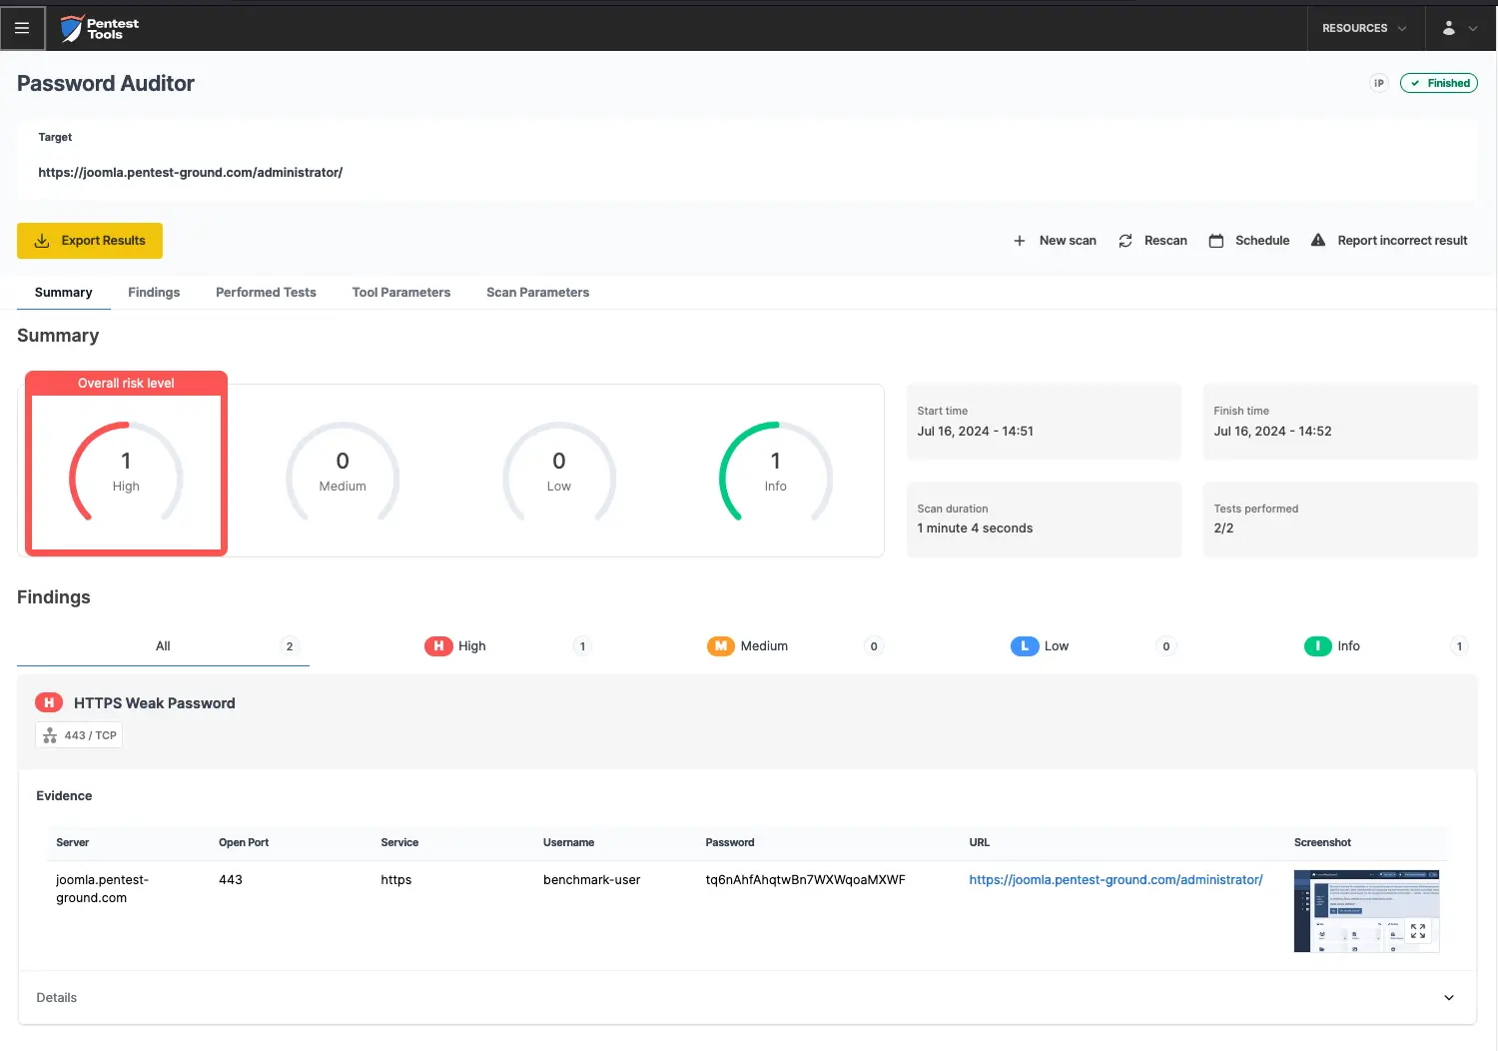Click the Details label
This screenshot has width=1498, height=1051.
tap(57, 998)
